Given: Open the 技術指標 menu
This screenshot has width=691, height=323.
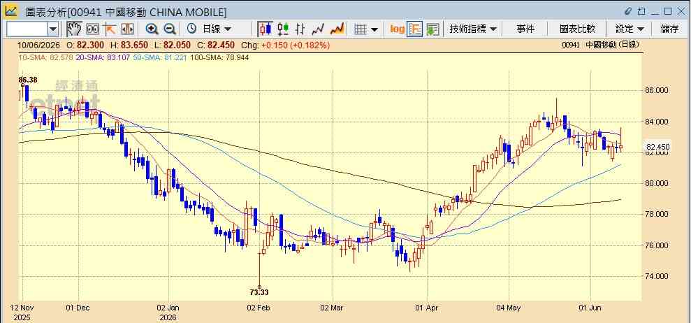Looking at the screenshot, I should tap(473, 29).
